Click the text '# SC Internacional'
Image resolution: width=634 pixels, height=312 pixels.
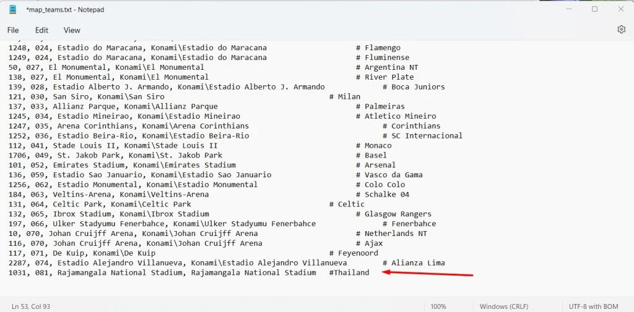point(422,136)
